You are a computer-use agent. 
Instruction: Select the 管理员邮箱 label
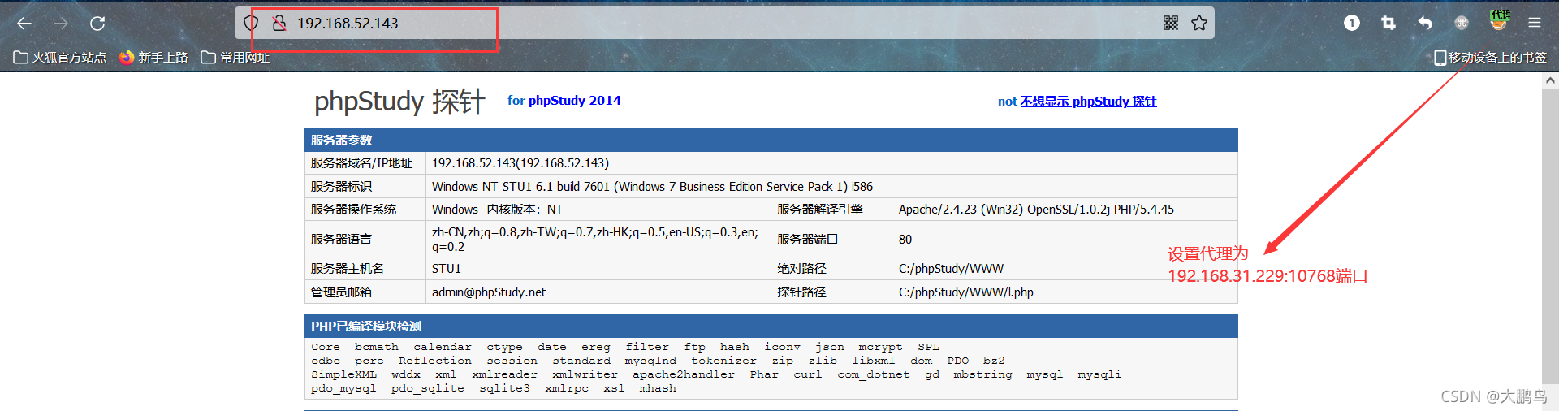341,292
